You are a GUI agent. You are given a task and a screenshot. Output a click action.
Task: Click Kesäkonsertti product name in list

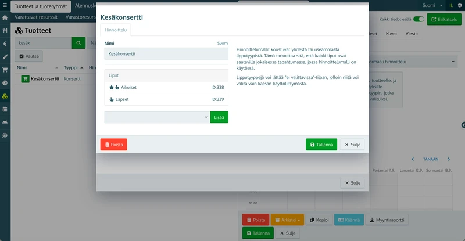[45, 79]
